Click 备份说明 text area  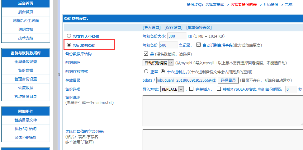[222, 110]
